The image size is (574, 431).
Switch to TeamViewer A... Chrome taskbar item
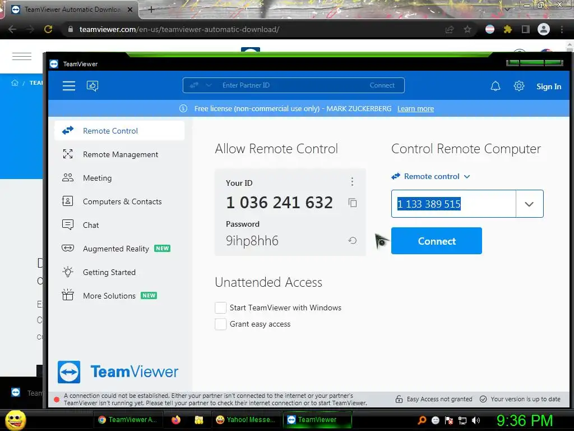click(128, 420)
